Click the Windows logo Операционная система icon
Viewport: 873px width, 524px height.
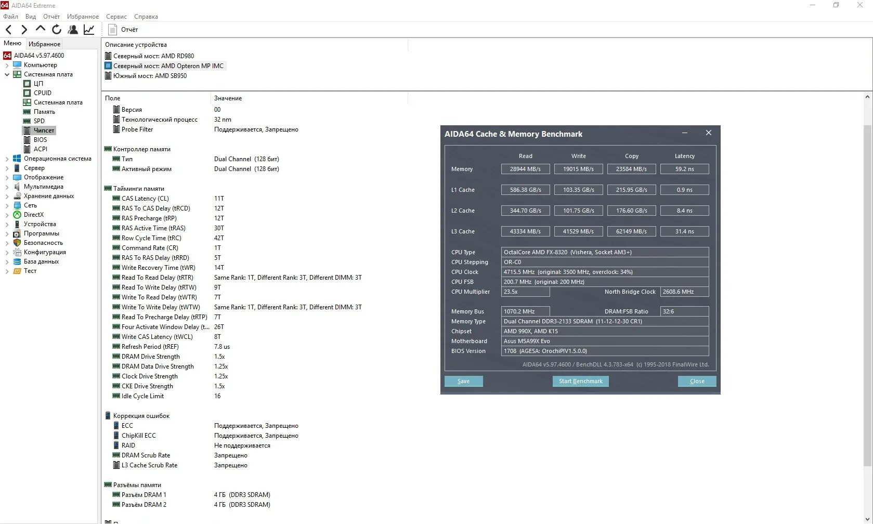(17, 159)
